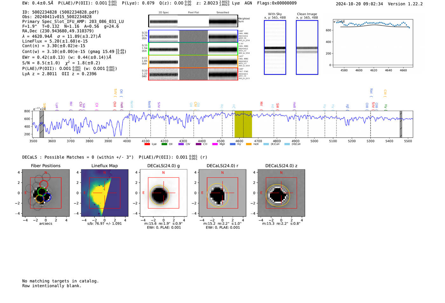Select the DECaLS r-band cutout

[222, 193]
